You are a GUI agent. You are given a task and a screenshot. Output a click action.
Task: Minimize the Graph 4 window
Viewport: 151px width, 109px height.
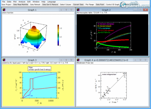pos(135,60)
